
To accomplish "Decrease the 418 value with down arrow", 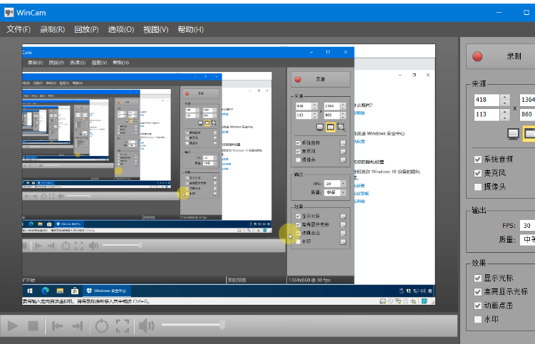I will tap(504, 103).
